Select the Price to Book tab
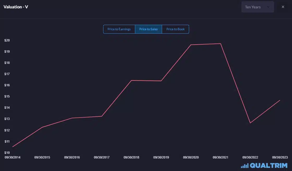 click(175, 29)
